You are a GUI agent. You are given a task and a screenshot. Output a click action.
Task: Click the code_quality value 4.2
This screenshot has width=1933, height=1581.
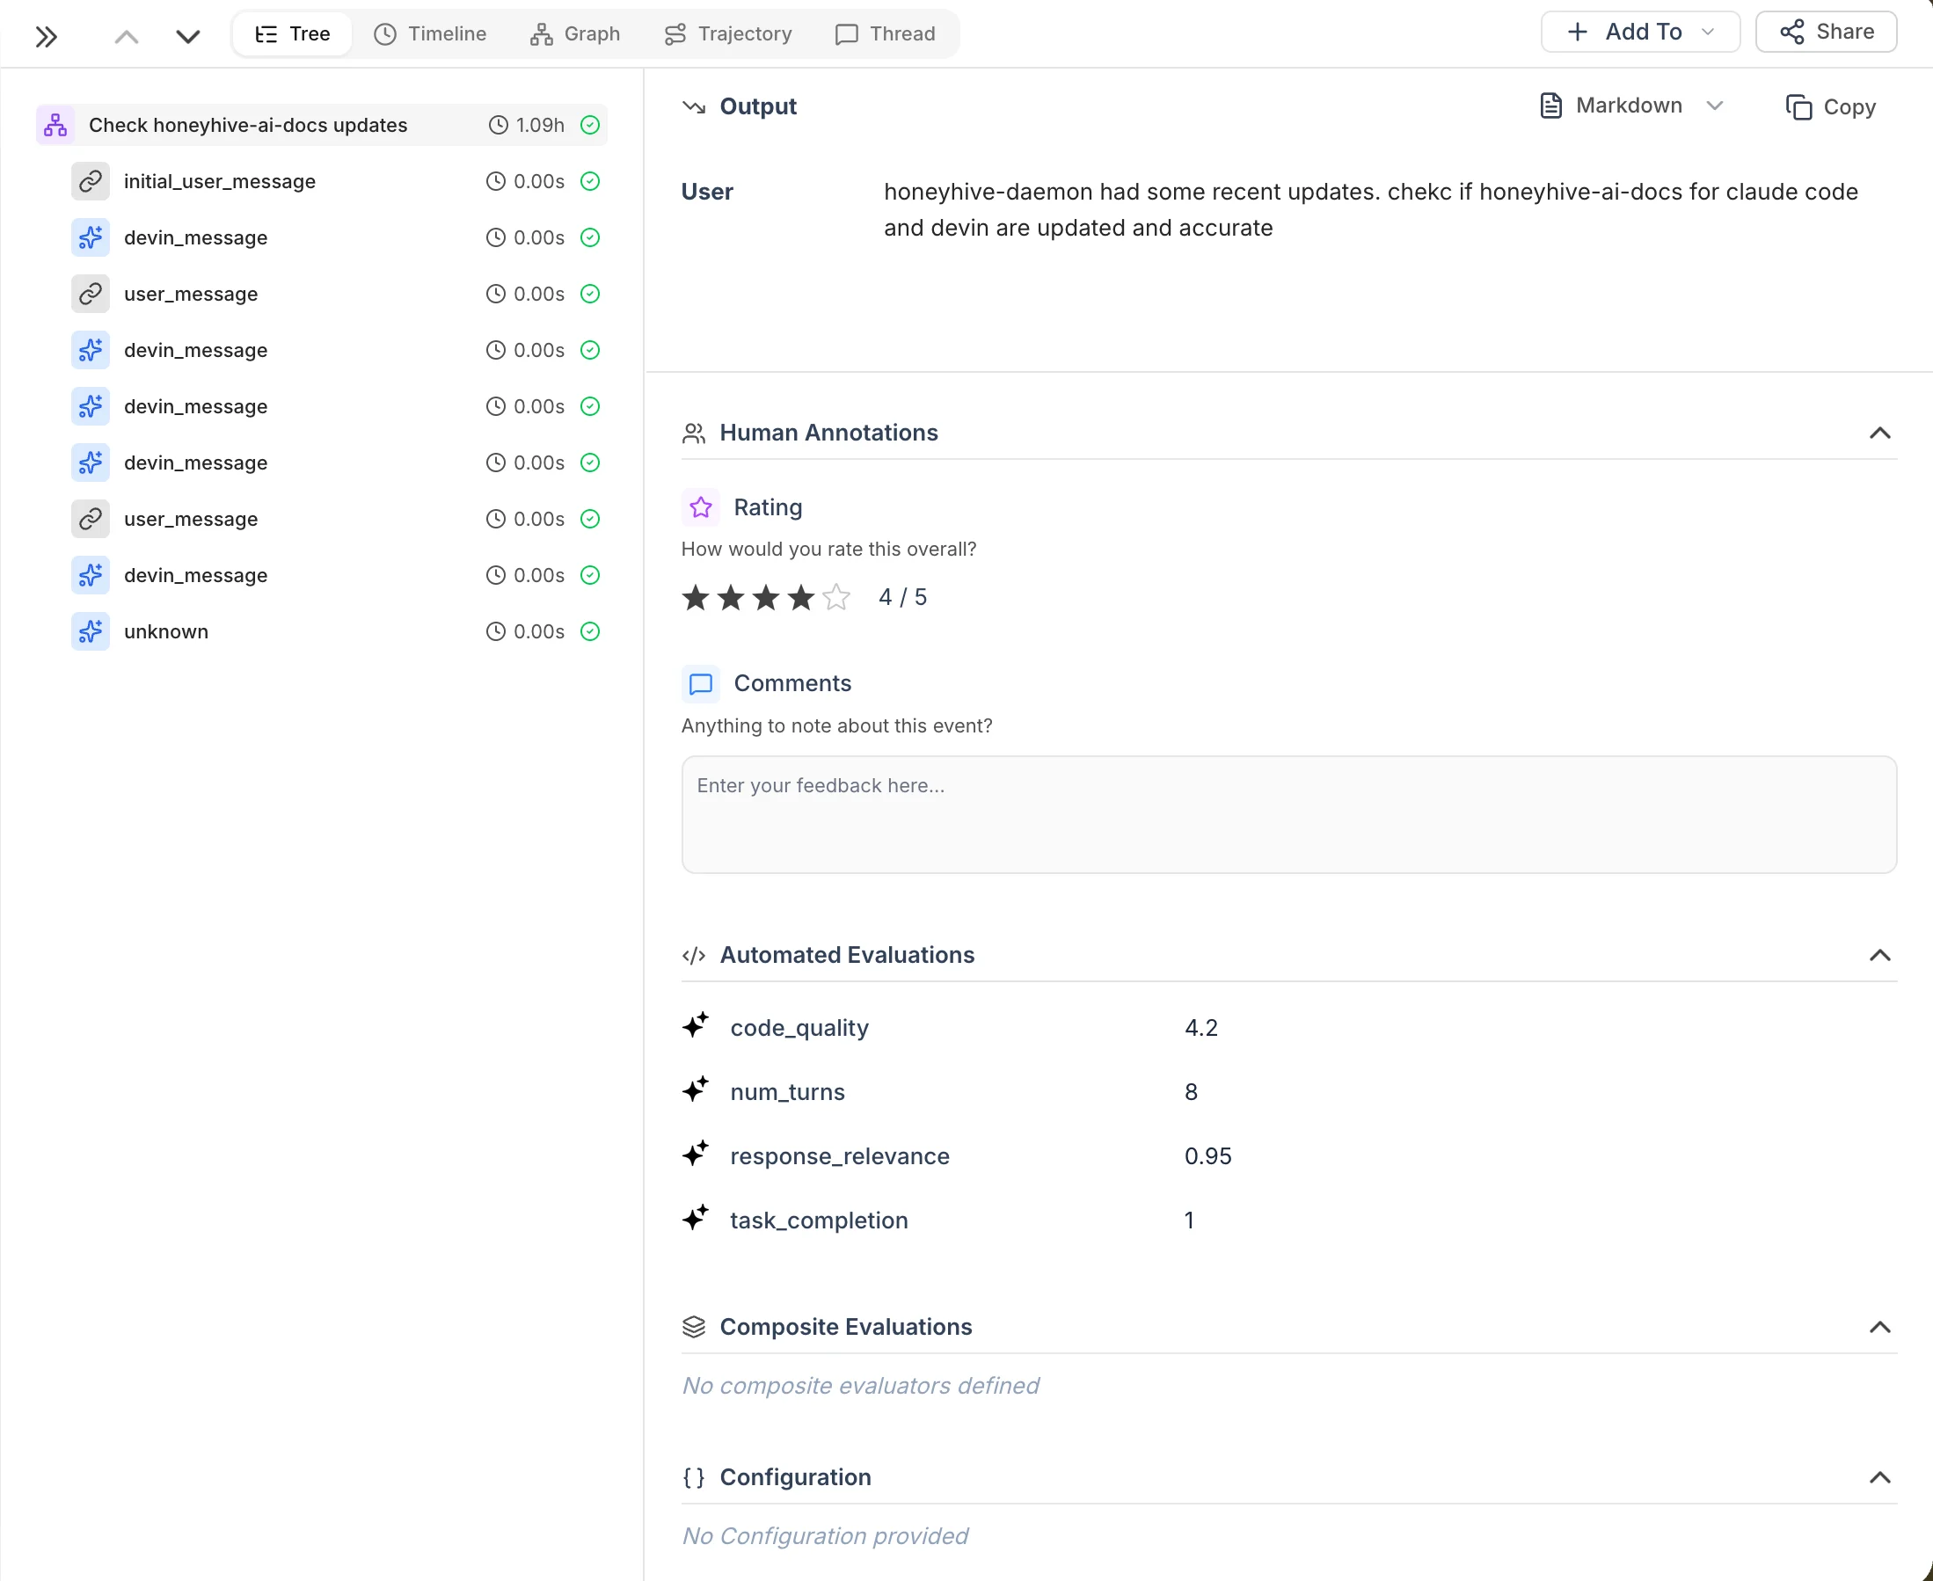coord(1200,1027)
